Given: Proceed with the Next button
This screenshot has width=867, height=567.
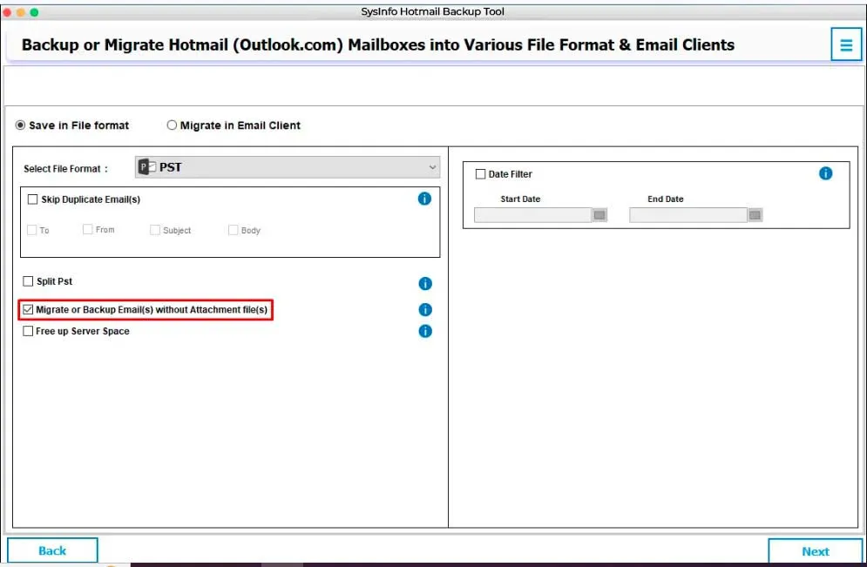Looking at the screenshot, I should tap(815, 551).
